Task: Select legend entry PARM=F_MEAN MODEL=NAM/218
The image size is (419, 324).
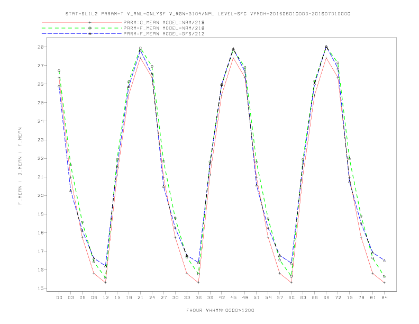Action: point(164,28)
